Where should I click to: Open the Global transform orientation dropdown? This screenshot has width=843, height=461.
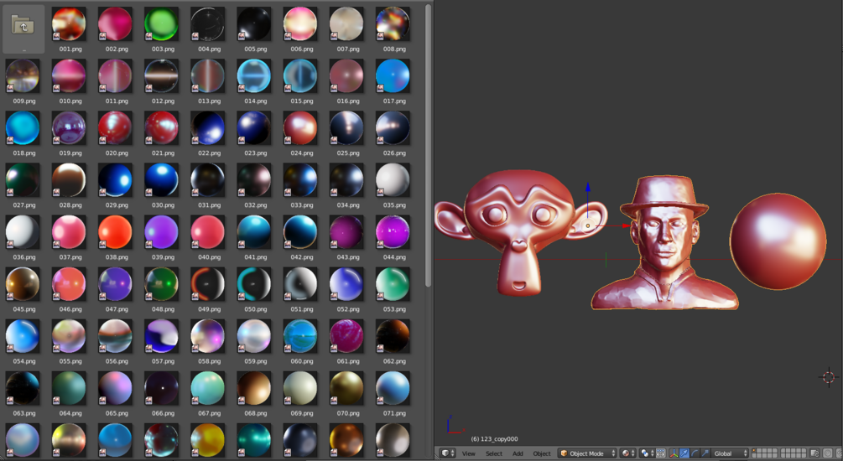[730, 453]
